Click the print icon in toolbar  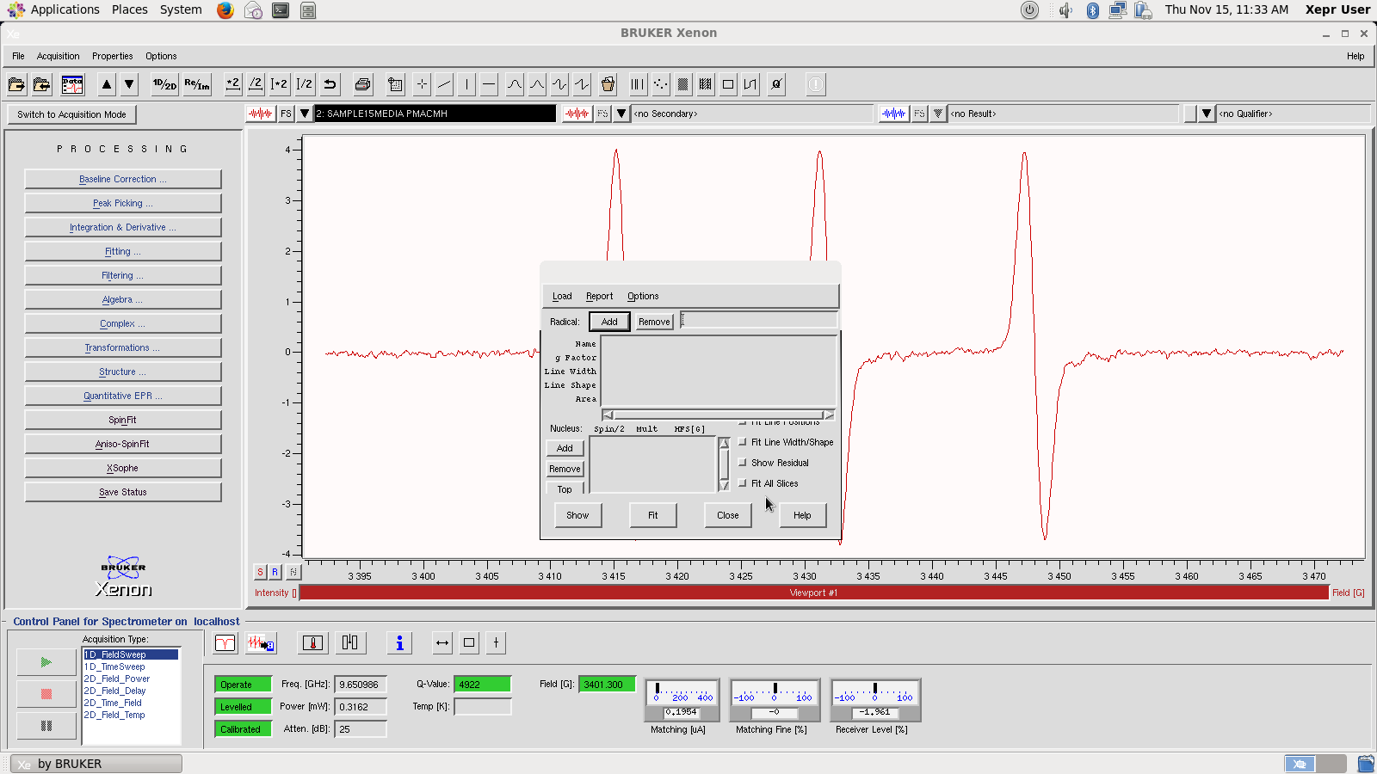tap(362, 84)
